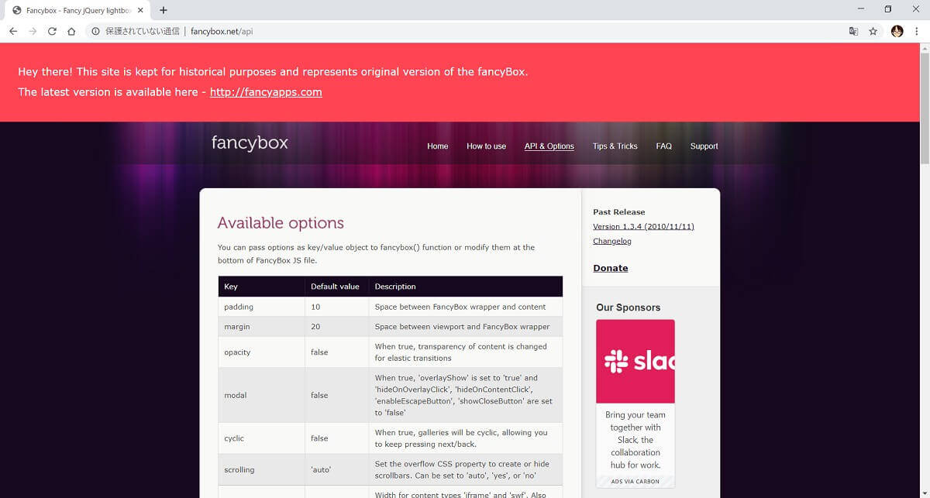The height and width of the screenshot is (498, 930).
Task: Open Version 1.3.4 (2010/11/11) release link
Action: (x=643, y=226)
